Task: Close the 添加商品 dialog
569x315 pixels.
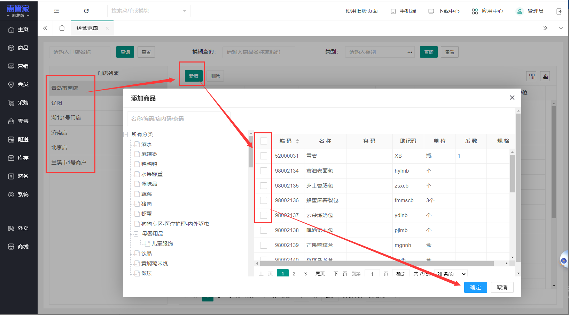Action: (x=512, y=98)
